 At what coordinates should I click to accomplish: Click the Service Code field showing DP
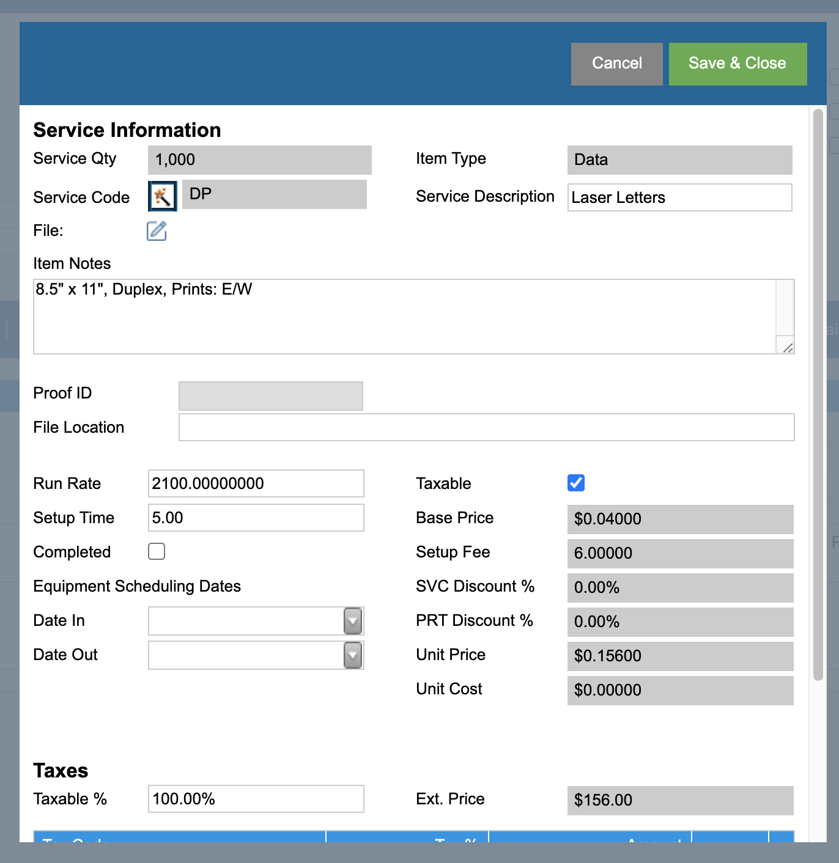point(275,194)
